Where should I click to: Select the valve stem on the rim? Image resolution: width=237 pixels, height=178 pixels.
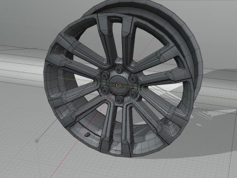tap(87, 134)
